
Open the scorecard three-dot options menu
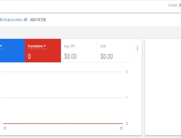pos(137,48)
